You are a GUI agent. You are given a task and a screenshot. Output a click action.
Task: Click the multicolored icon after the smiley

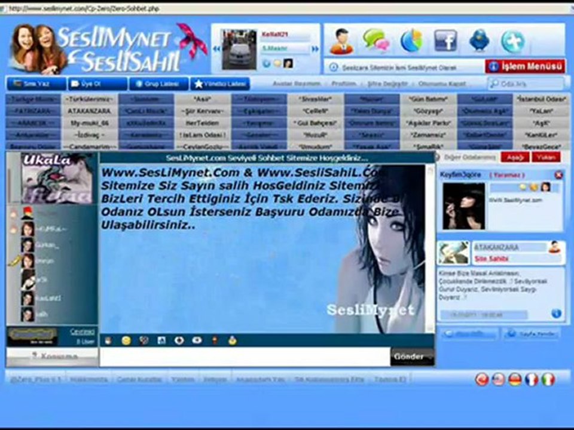pos(144,341)
